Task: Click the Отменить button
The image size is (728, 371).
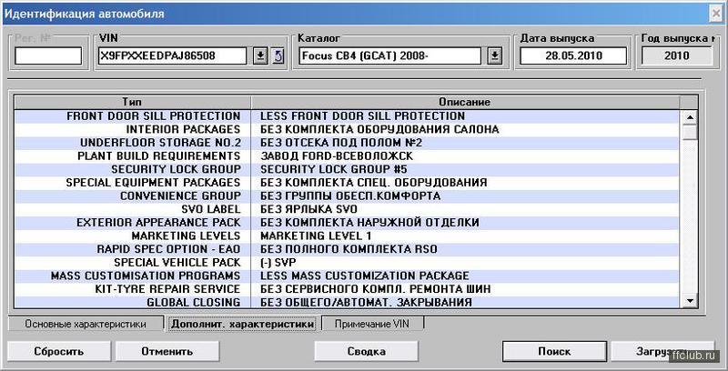Action: coord(167,352)
